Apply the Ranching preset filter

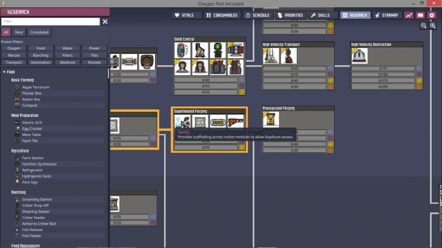[41, 55]
